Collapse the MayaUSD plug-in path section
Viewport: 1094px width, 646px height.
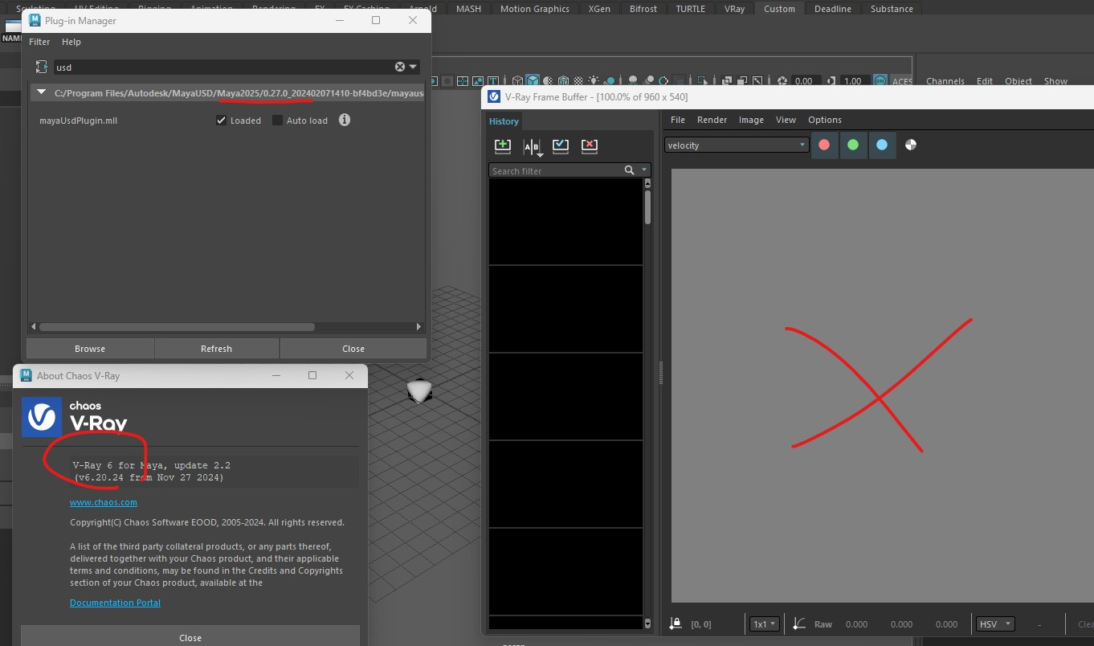click(41, 92)
